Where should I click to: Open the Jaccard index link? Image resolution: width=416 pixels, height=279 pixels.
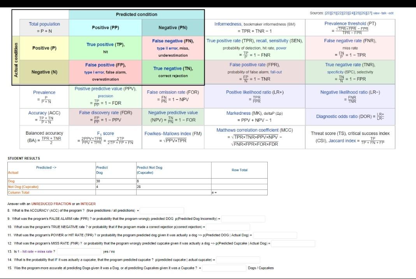342,140
